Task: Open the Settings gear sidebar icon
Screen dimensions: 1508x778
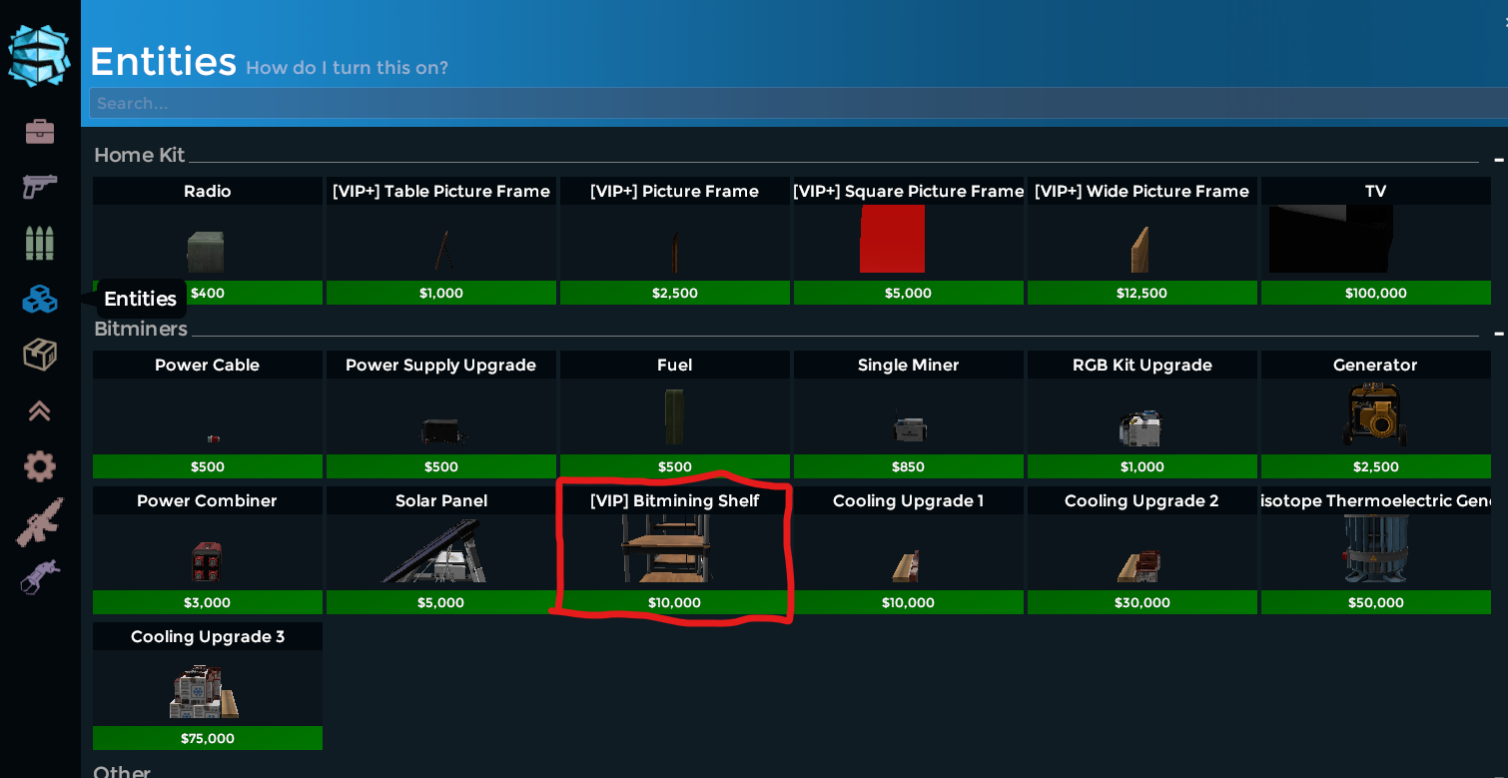Action: click(x=40, y=466)
